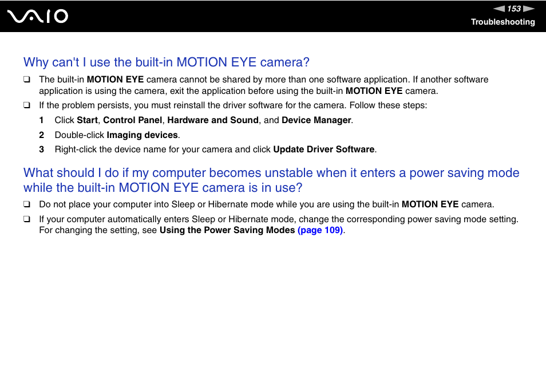This screenshot has width=546, height=386.
Task: Click bullet beside "If the problem persists"
Action: tap(26, 105)
